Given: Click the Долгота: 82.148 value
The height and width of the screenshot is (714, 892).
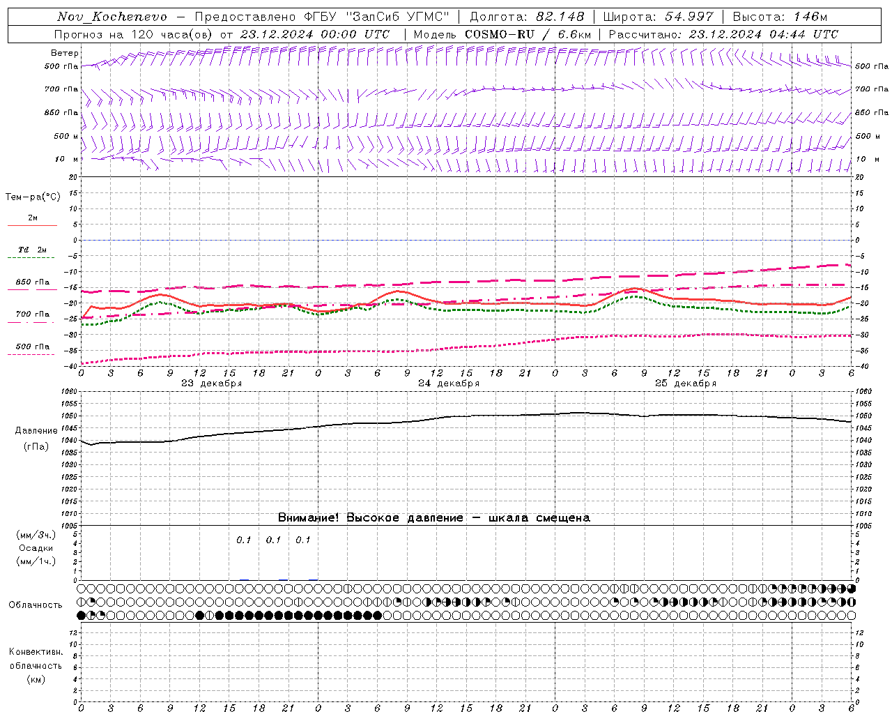Looking at the screenshot, I should [x=527, y=17].
